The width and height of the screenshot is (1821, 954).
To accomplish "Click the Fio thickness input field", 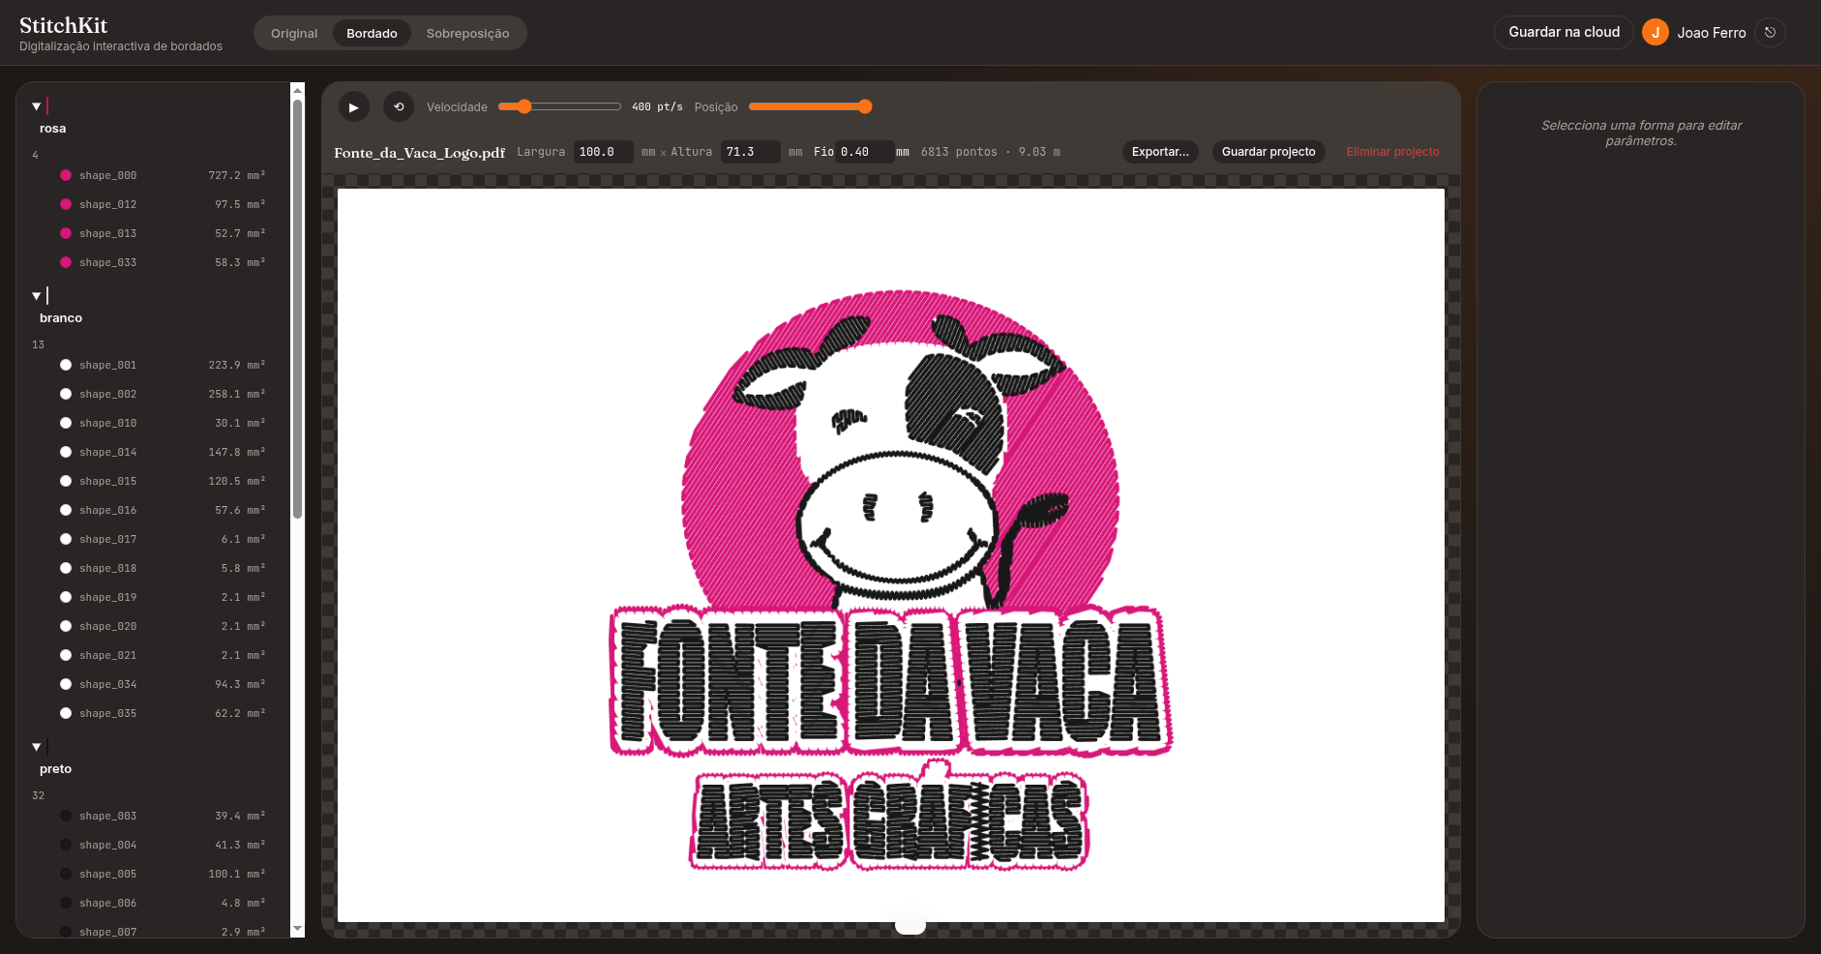I will pyautogui.click(x=864, y=152).
